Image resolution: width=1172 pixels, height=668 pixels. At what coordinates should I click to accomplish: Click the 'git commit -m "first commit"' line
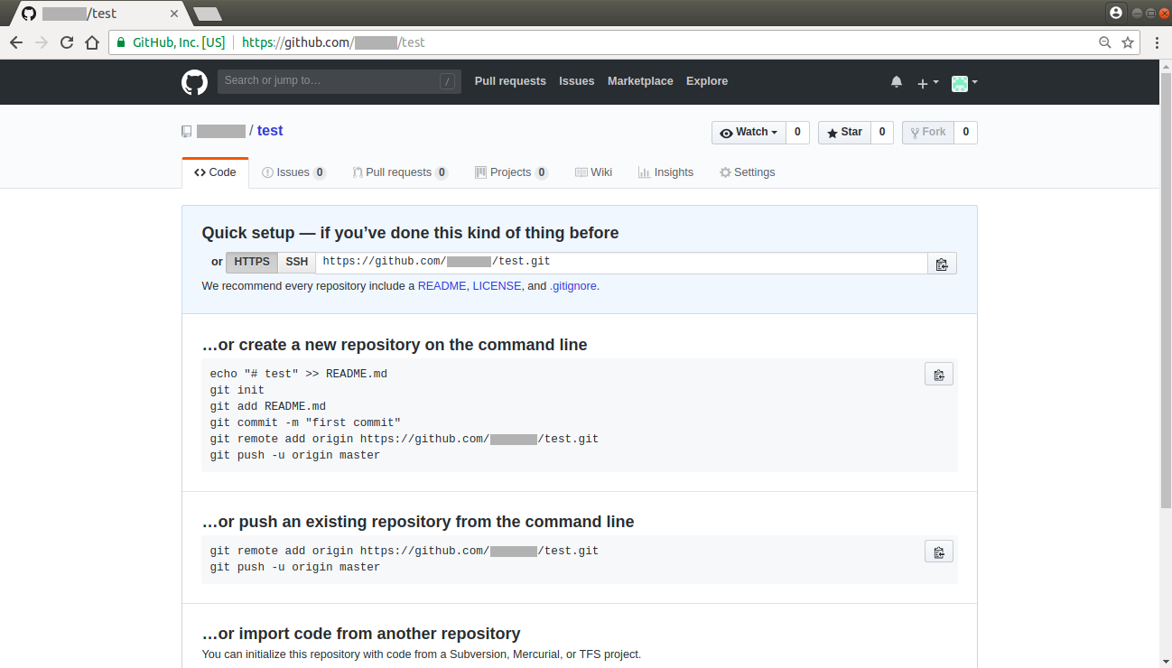[305, 422]
